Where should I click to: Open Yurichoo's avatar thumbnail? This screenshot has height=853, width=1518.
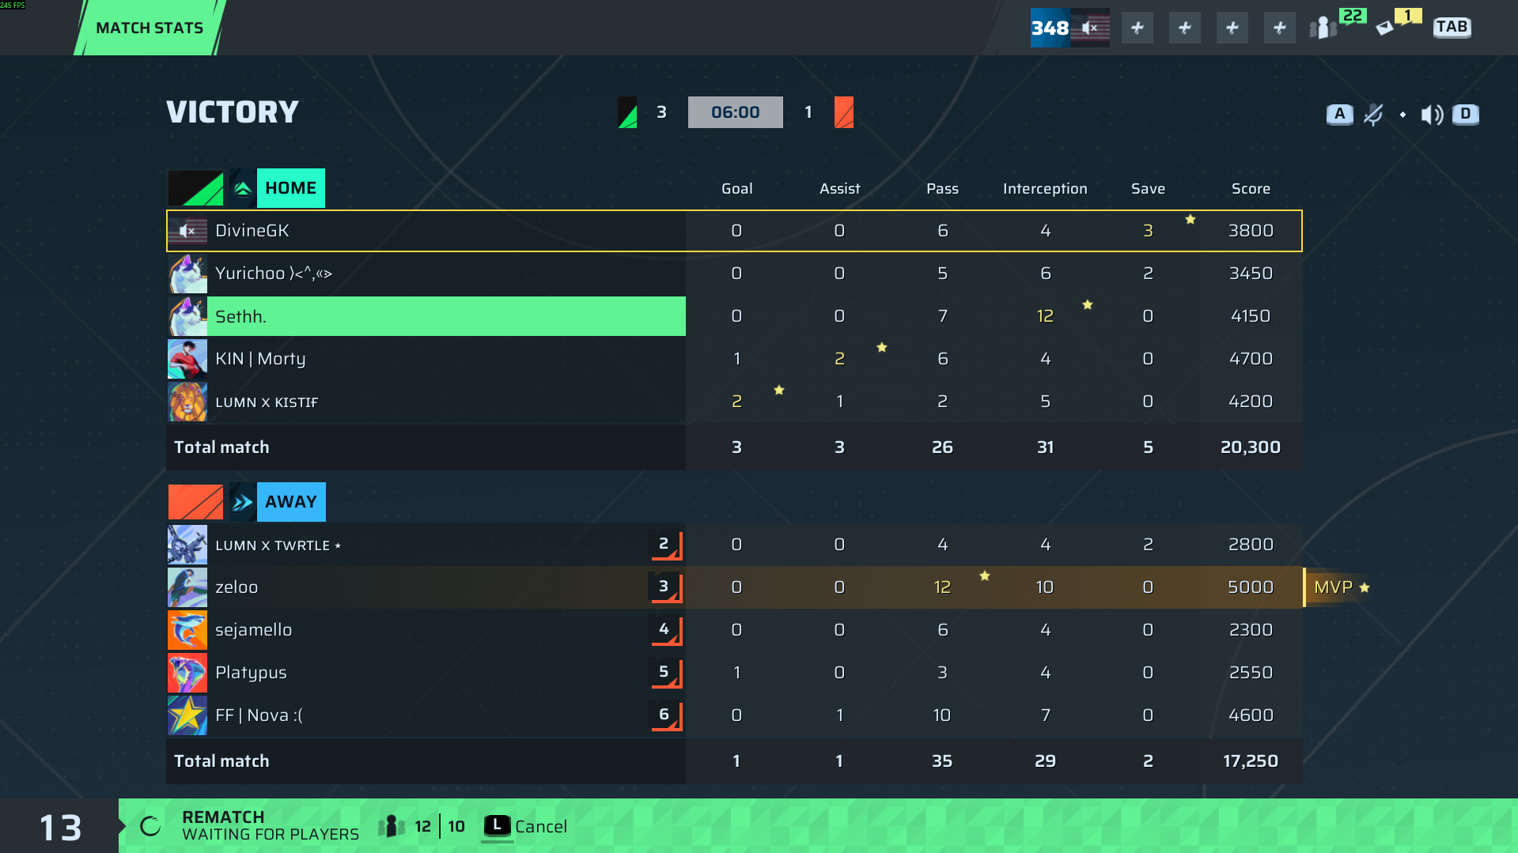pos(187,274)
